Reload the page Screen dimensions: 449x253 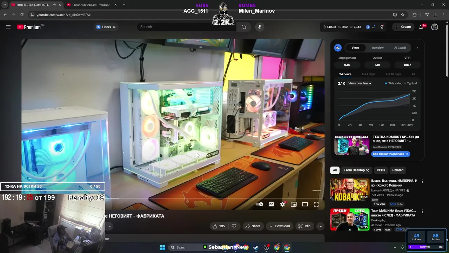pyautogui.click(x=22, y=15)
